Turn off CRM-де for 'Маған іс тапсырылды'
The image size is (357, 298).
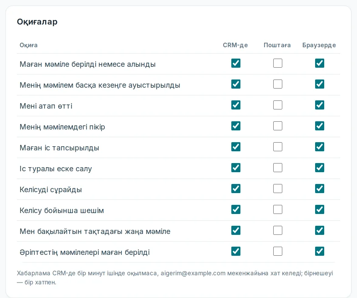tap(236, 147)
